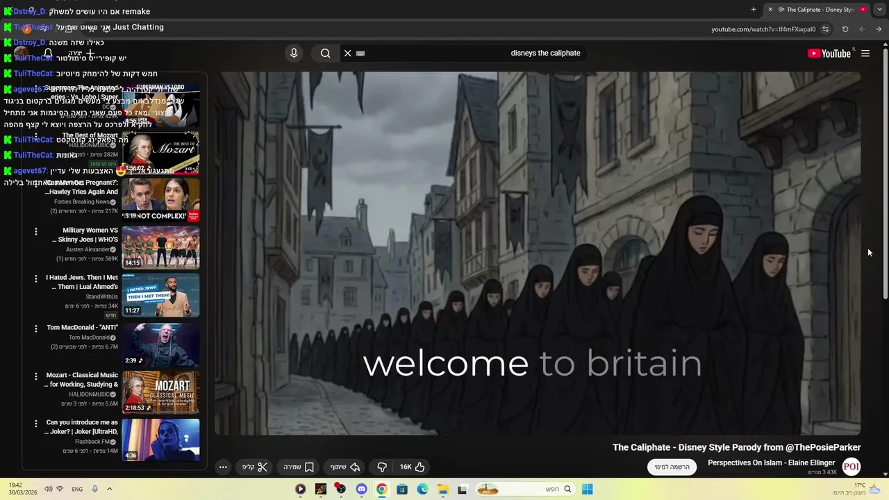Click the microphone icon in system tray
Screen dimensions: 889x500
coord(94,489)
